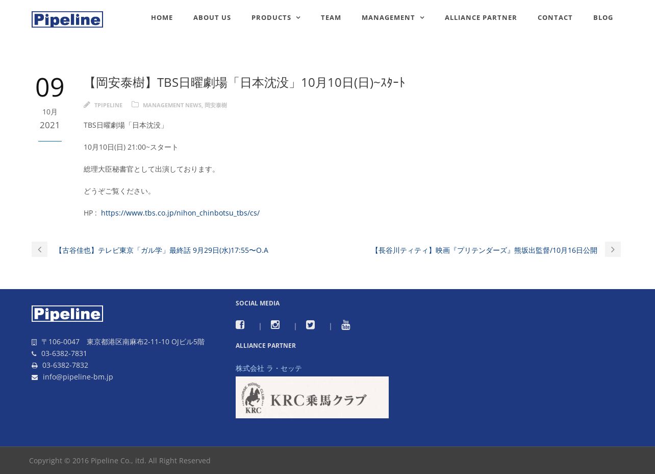Click the fax printer icon beside 03-6382-7832
655x474 pixels.
coord(35,366)
